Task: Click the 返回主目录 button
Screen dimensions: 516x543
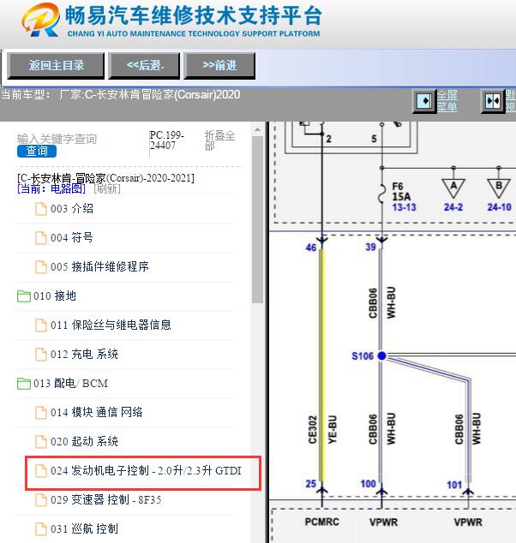Action: click(x=56, y=65)
